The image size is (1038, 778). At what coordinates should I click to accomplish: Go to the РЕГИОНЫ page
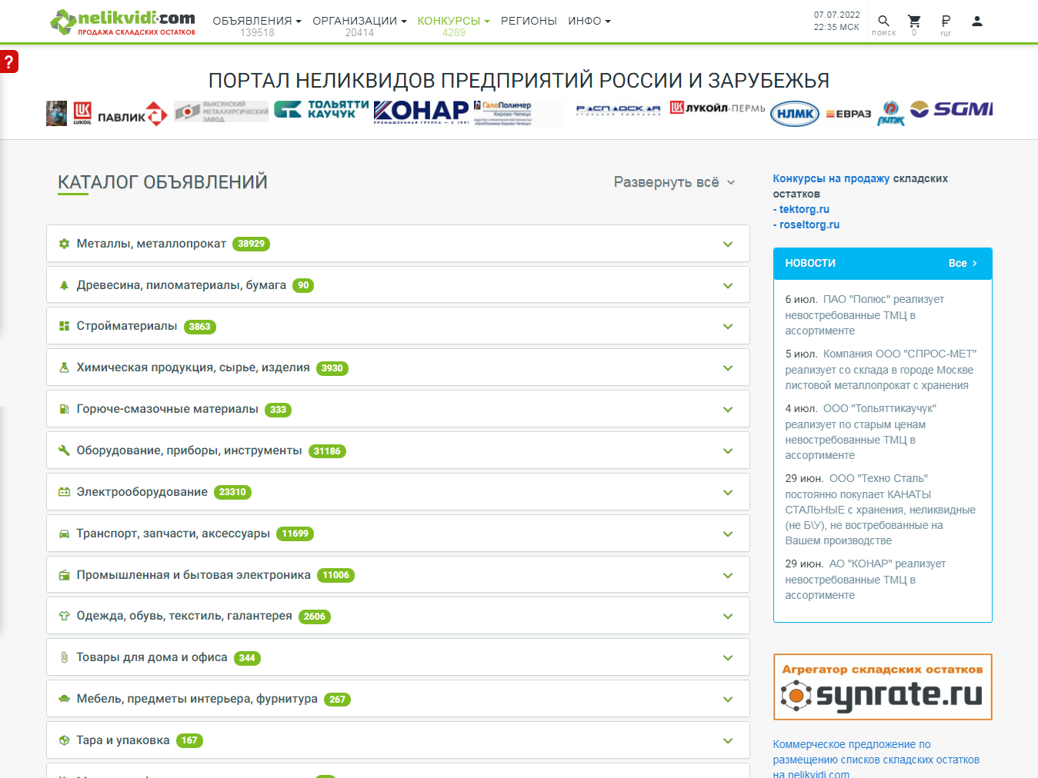coord(529,21)
